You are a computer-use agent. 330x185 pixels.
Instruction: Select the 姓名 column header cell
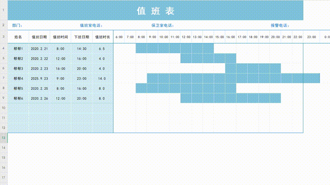click(18, 37)
